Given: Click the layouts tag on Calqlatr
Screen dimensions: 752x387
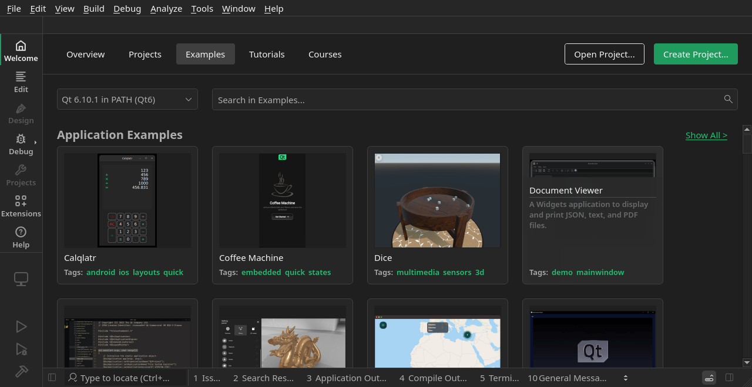Looking at the screenshot, I should [146, 272].
